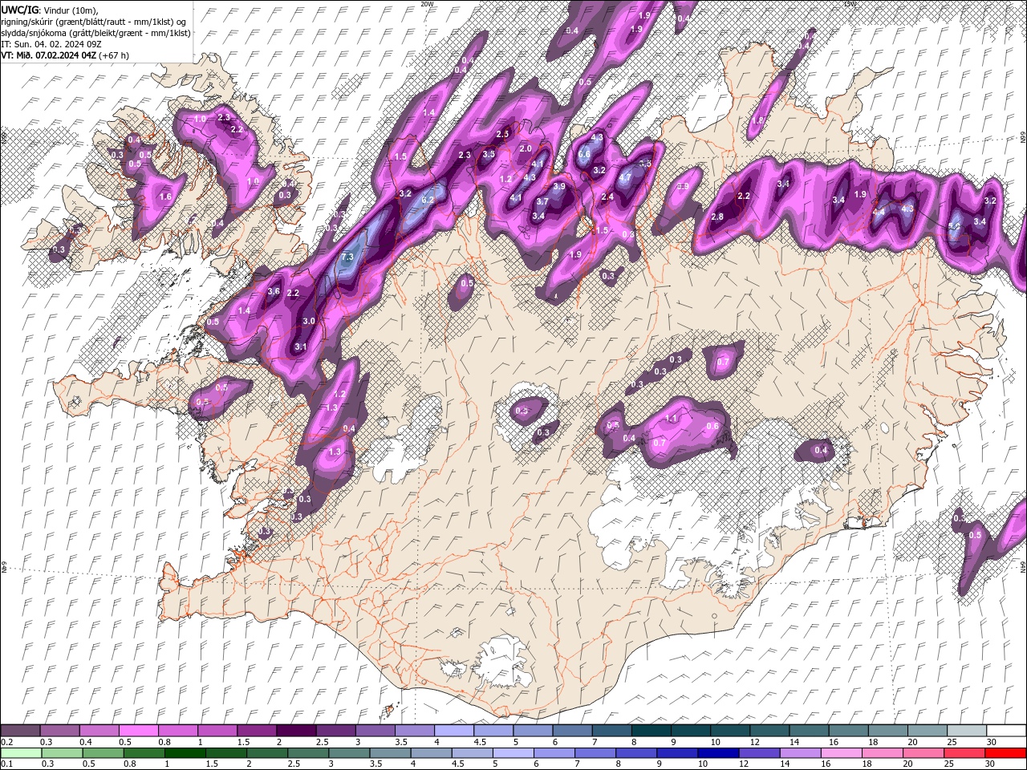Image resolution: width=1027 pixels, height=770 pixels.
Task: Select the slydda/snjókoma legend description line
Action: [95, 33]
